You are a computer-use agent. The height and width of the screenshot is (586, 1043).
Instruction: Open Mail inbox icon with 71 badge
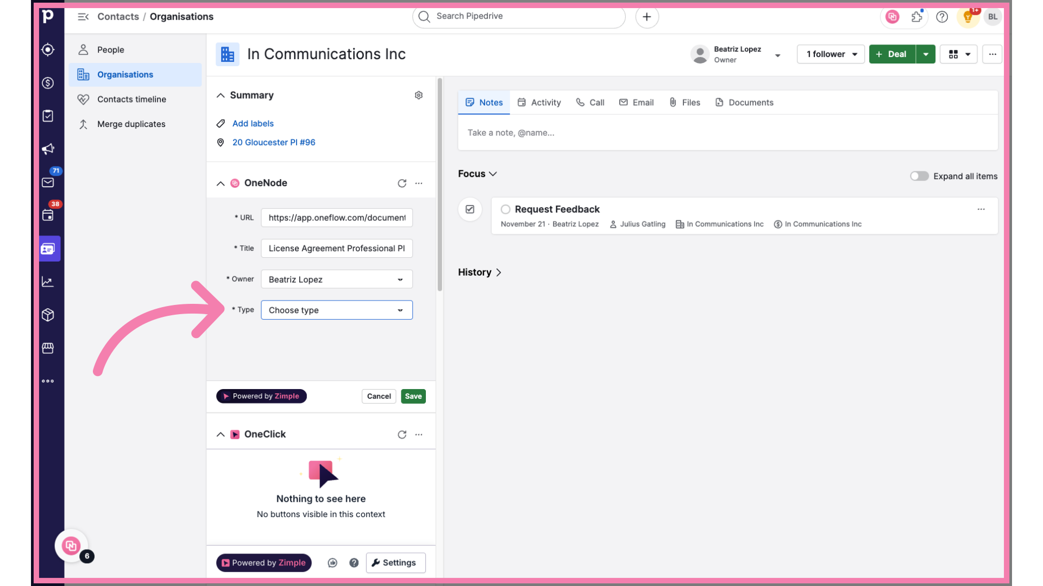(48, 182)
